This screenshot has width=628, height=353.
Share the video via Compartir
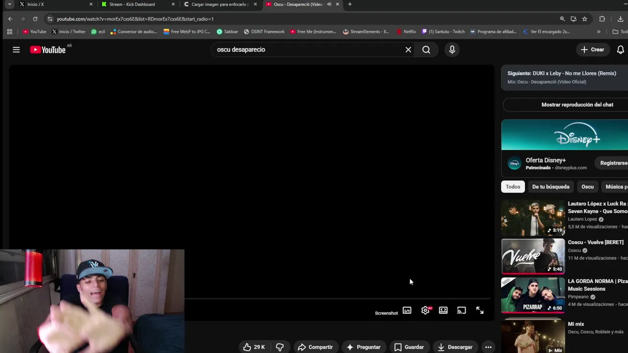pyautogui.click(x=315, y=347)
